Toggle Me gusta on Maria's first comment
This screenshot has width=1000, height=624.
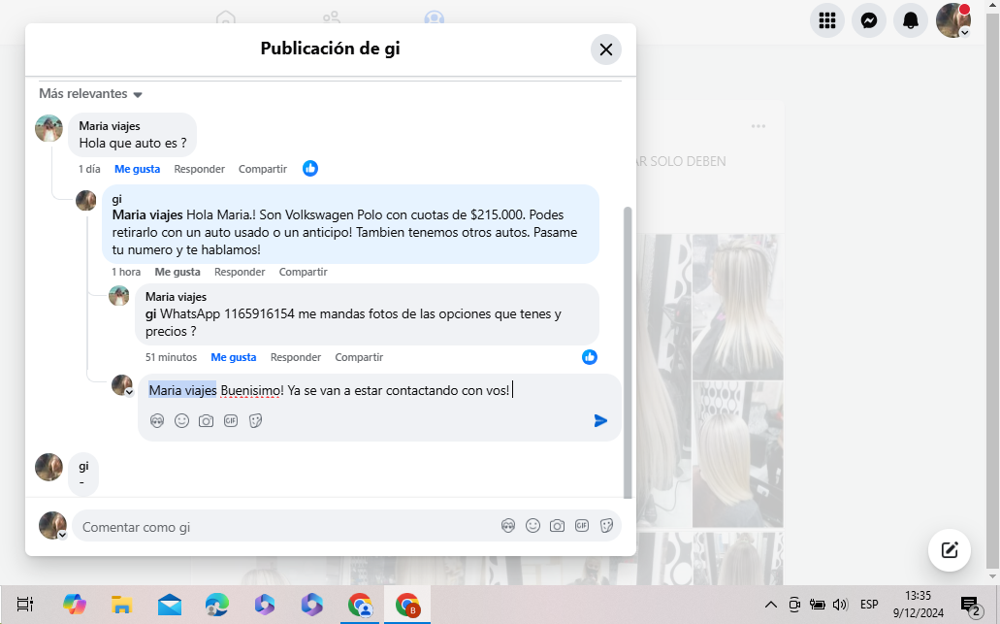tap(137, 169)
